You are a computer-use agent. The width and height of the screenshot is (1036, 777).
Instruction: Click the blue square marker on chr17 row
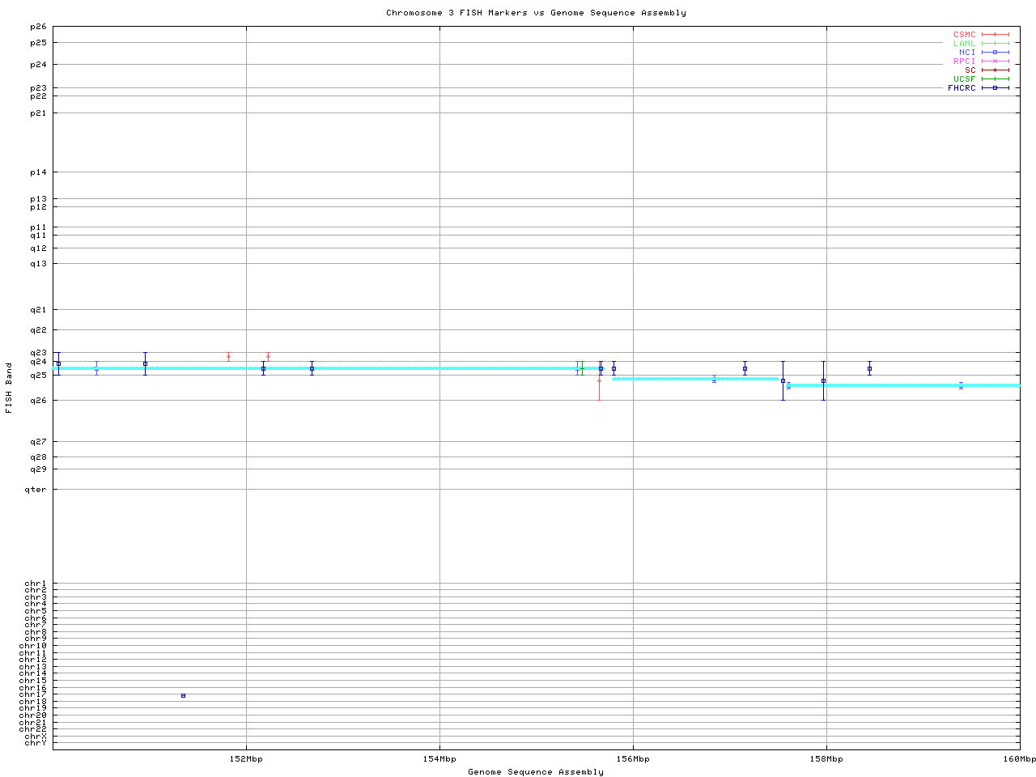(183, 696)
